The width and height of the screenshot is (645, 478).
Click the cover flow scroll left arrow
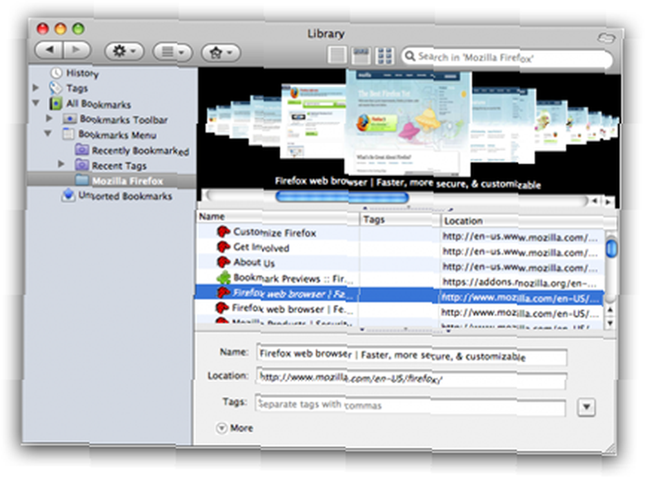pyautogui.click(x=595, y=201)
